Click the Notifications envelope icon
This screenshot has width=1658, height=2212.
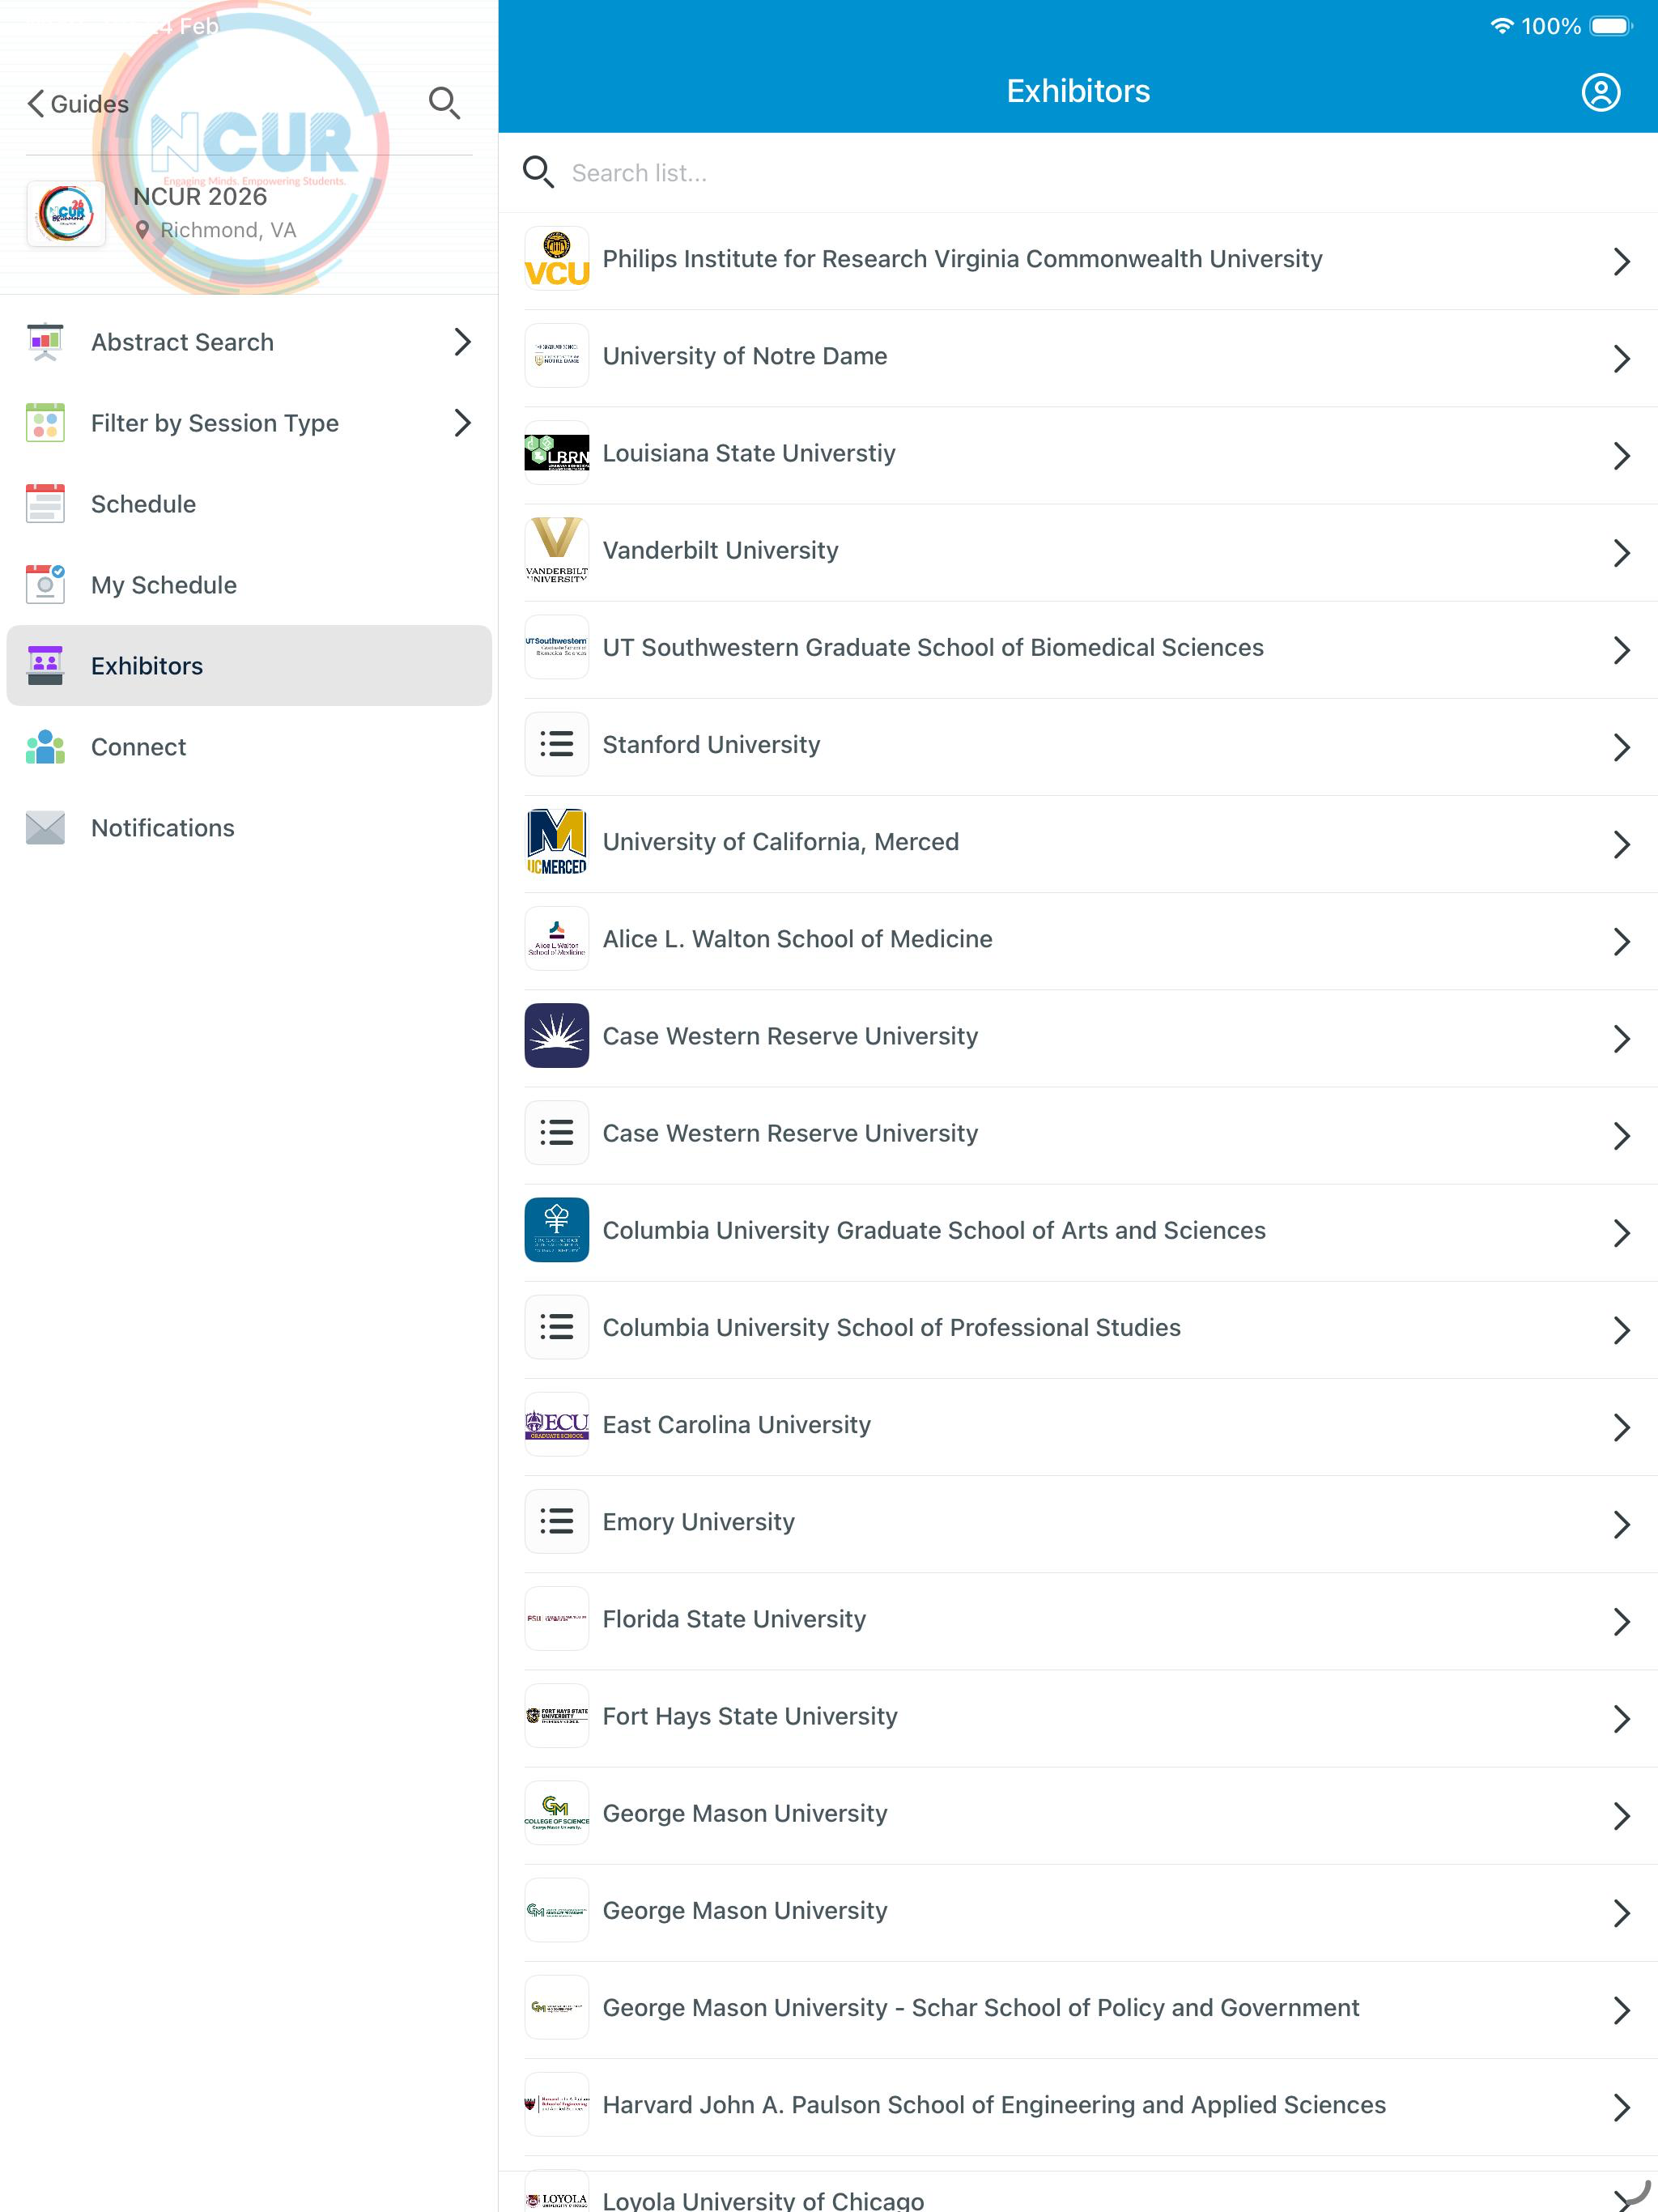[x=45, y=828]
